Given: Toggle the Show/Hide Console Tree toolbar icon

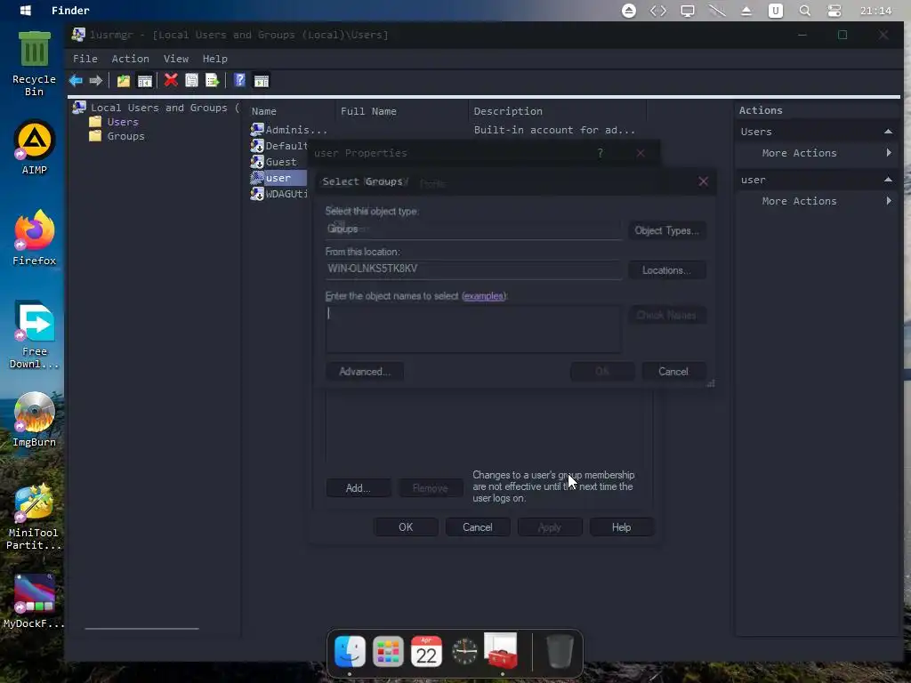Looking at the screenshot, I should [145, 81].
